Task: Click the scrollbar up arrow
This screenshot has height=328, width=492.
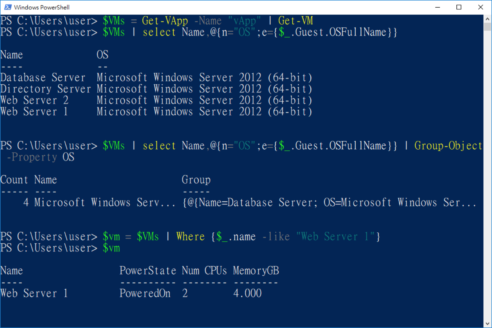Action: click(487, 19)
